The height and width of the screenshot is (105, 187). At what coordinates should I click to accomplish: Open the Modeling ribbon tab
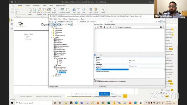(x=36, y=6)
